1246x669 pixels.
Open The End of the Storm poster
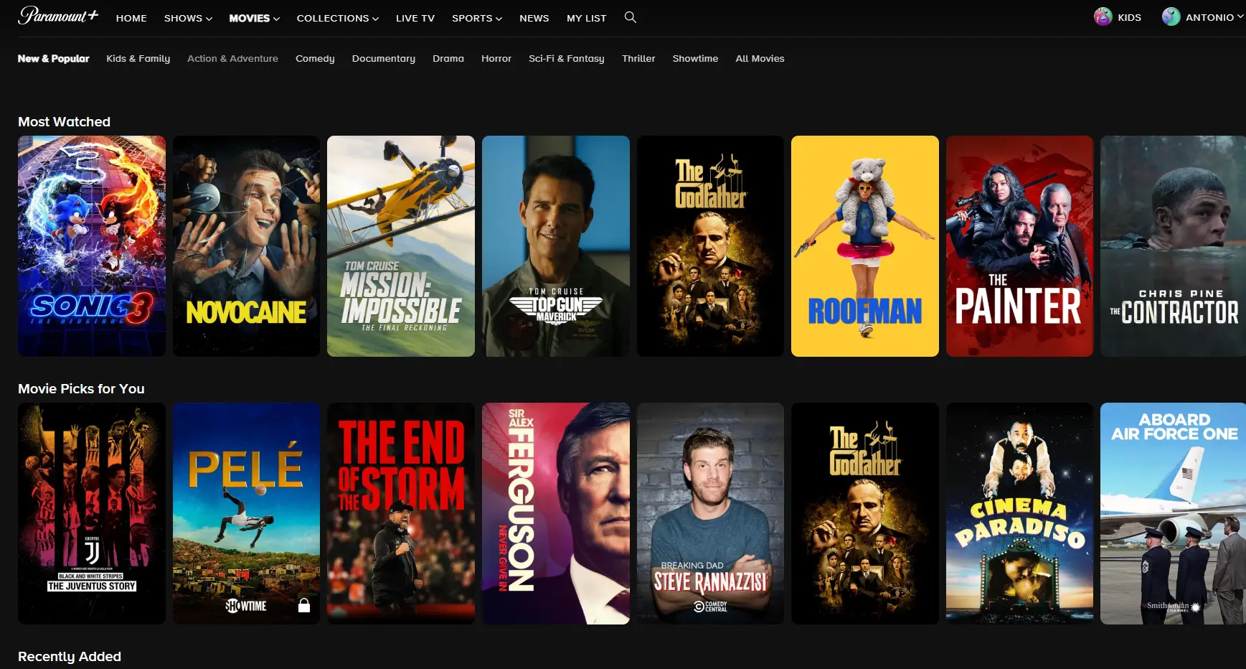(x=401, y=513)
